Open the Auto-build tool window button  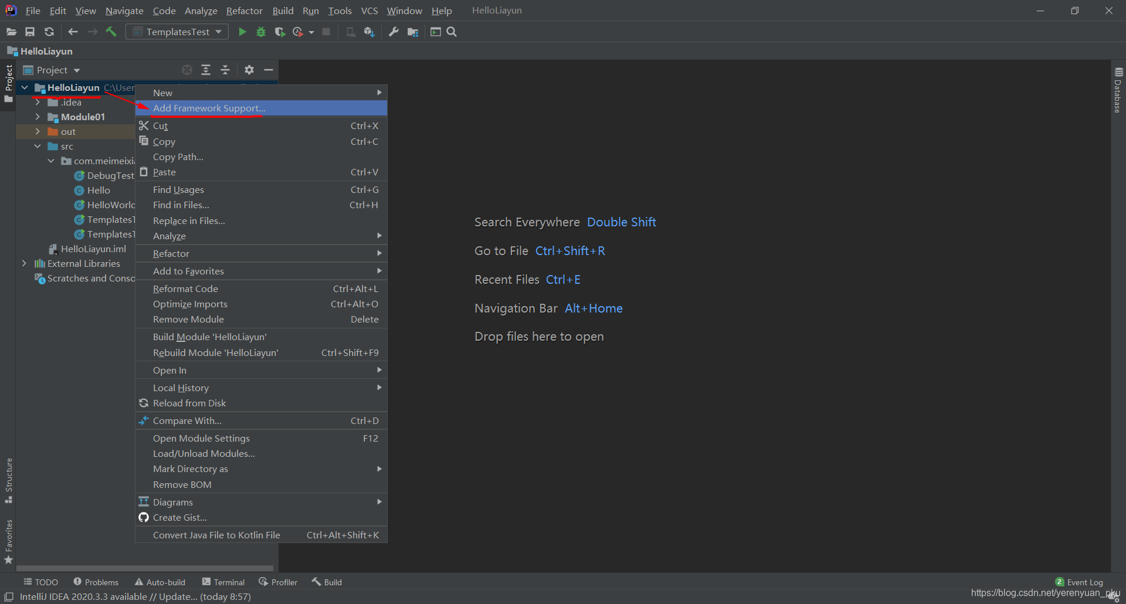tap(160, 582)
